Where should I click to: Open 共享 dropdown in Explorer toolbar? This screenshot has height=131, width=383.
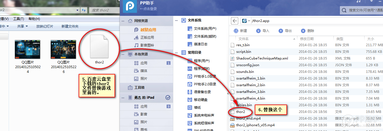(22, 26)
